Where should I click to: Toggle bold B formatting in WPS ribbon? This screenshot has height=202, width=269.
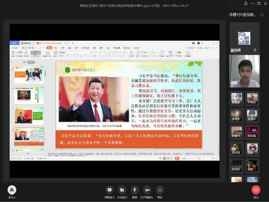pos(68,56)
